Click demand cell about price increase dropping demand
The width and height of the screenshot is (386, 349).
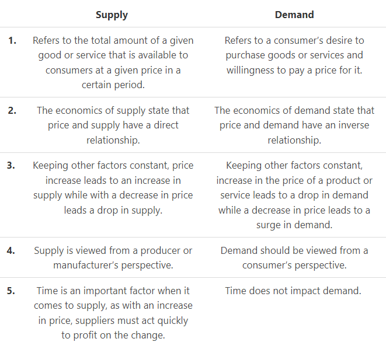294,195
